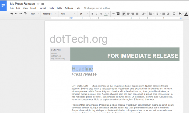
Task: Open the Insert menu
Action: pyautogui.click(x=33, y=8)
